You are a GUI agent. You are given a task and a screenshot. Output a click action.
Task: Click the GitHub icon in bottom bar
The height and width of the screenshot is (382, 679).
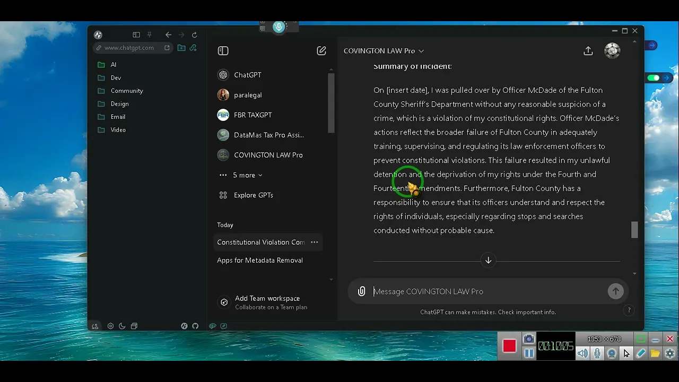195,326
